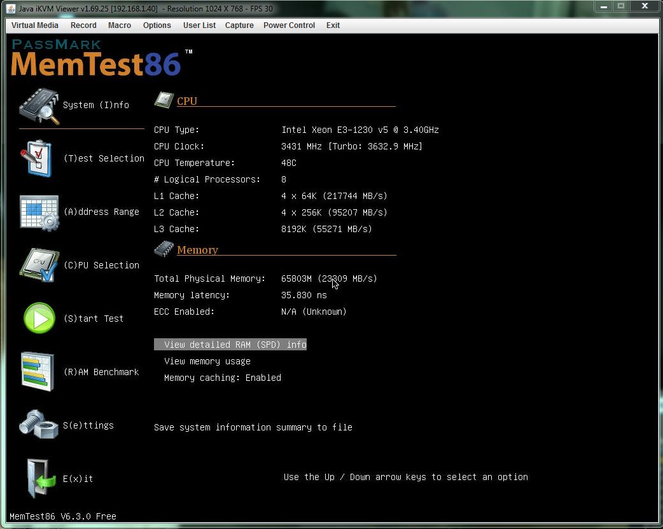Click the Memory section heading
663x529 pixels.
[197, 250]
